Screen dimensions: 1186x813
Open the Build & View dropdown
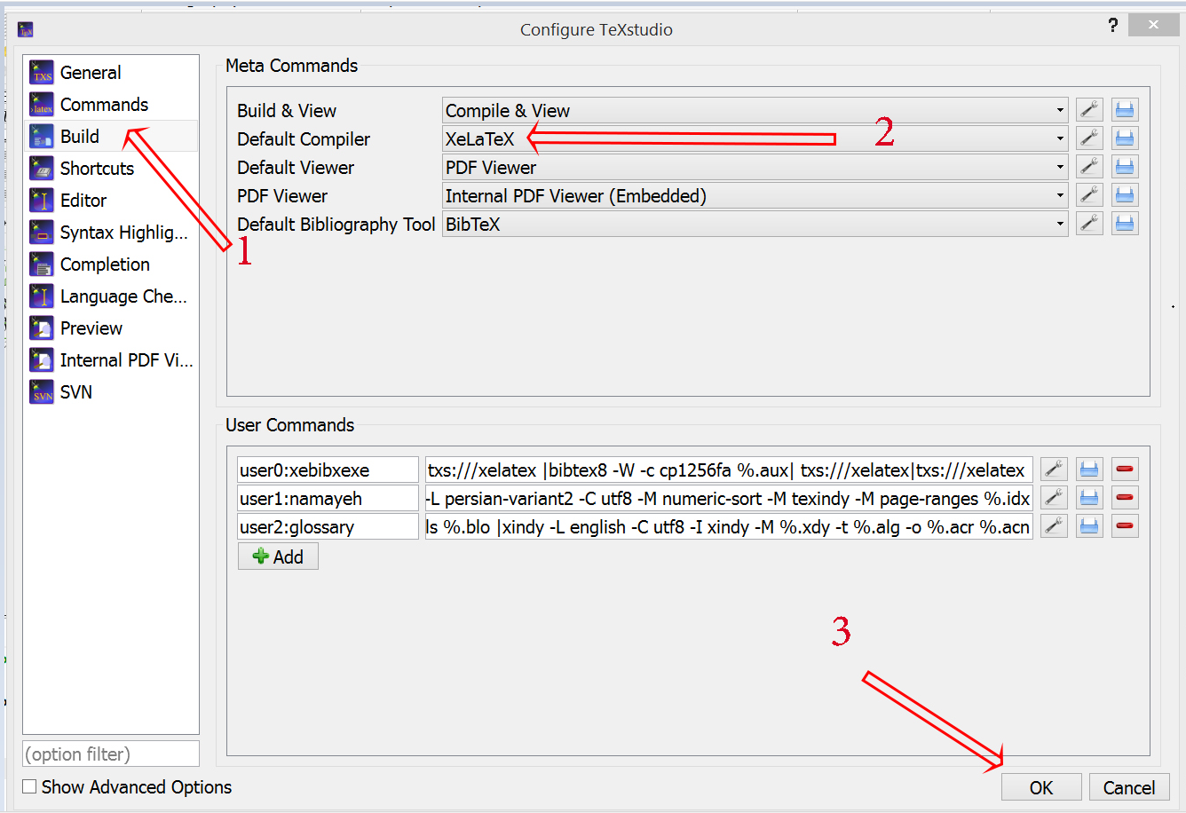pos(756,110)
